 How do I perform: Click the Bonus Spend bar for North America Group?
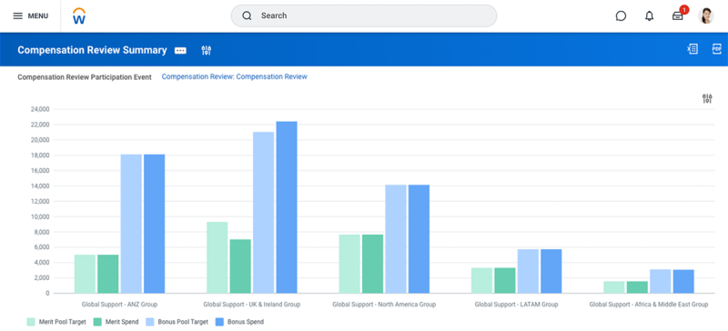tap(419, 239)
